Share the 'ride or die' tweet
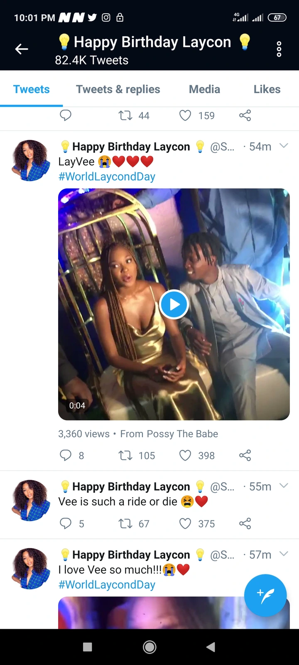Image resolution: width=299 pixels, height=665 pixels. point(245,524)
